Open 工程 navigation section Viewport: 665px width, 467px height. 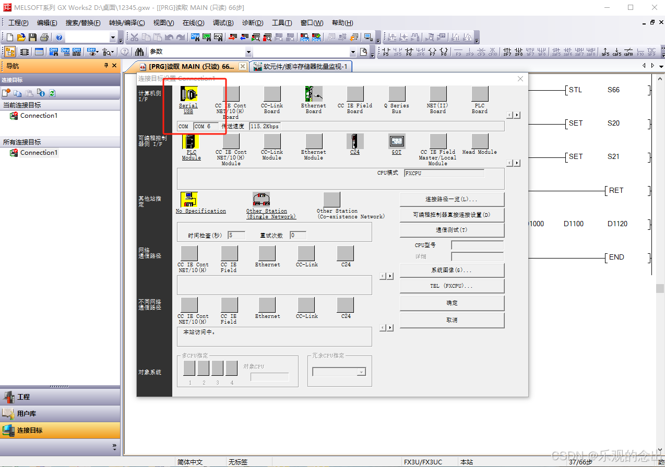[x=60, y=397]
